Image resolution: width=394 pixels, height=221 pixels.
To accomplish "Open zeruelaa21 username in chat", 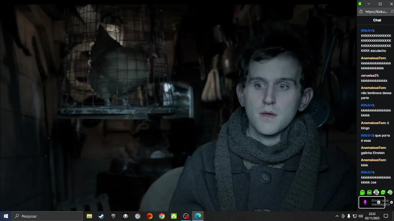I will pyautogui.click(x=369, y=76).
